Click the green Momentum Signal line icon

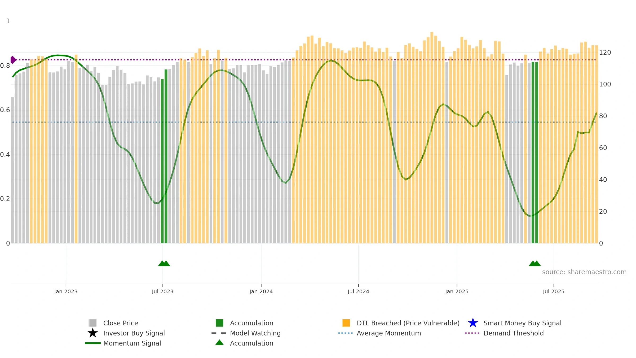pyautogui.click(x=93, y=343)
